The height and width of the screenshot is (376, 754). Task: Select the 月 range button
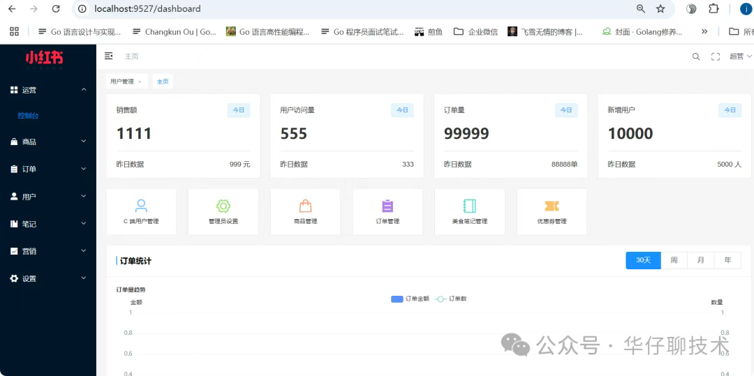point(701,260)
